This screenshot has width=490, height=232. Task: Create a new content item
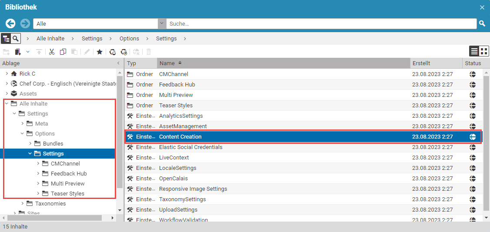(x=18, y=52)
